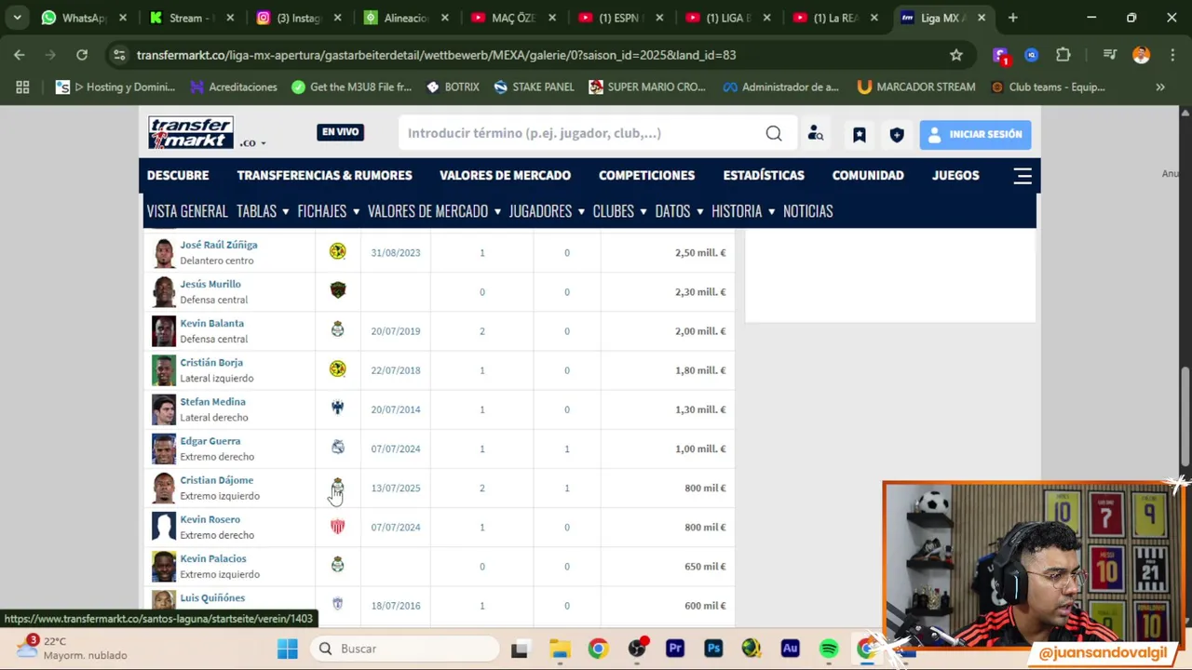Open Photoshop from the taskbar

click(713, 649)
